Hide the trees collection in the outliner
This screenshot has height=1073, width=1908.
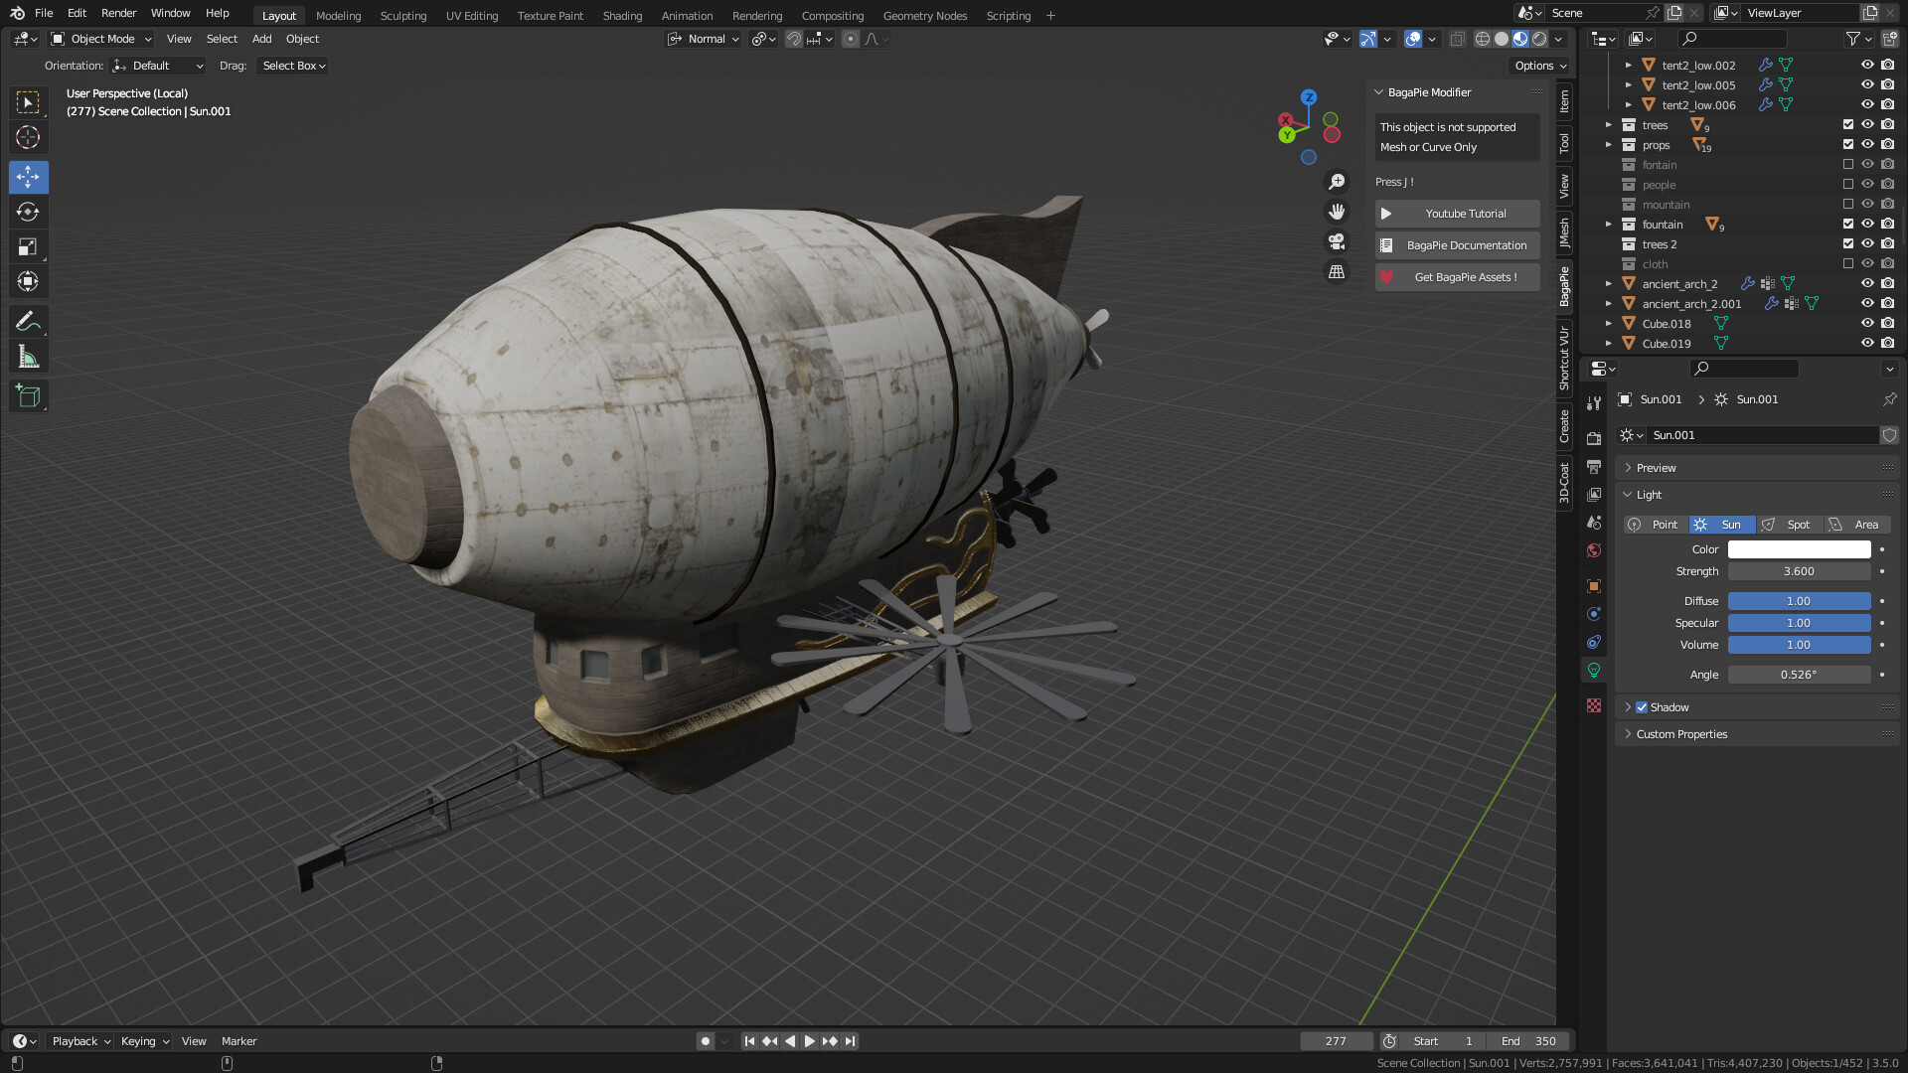pyautogui.click(x=1866, y=124)
